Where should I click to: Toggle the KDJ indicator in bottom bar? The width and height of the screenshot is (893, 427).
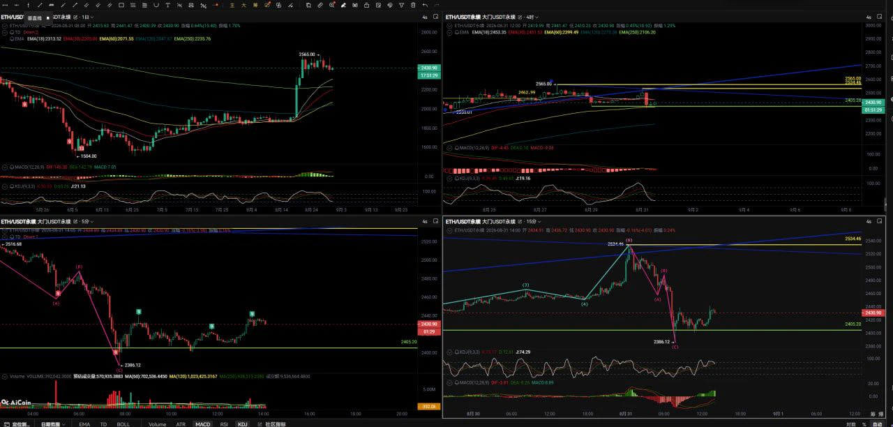(x=242, y=424)
